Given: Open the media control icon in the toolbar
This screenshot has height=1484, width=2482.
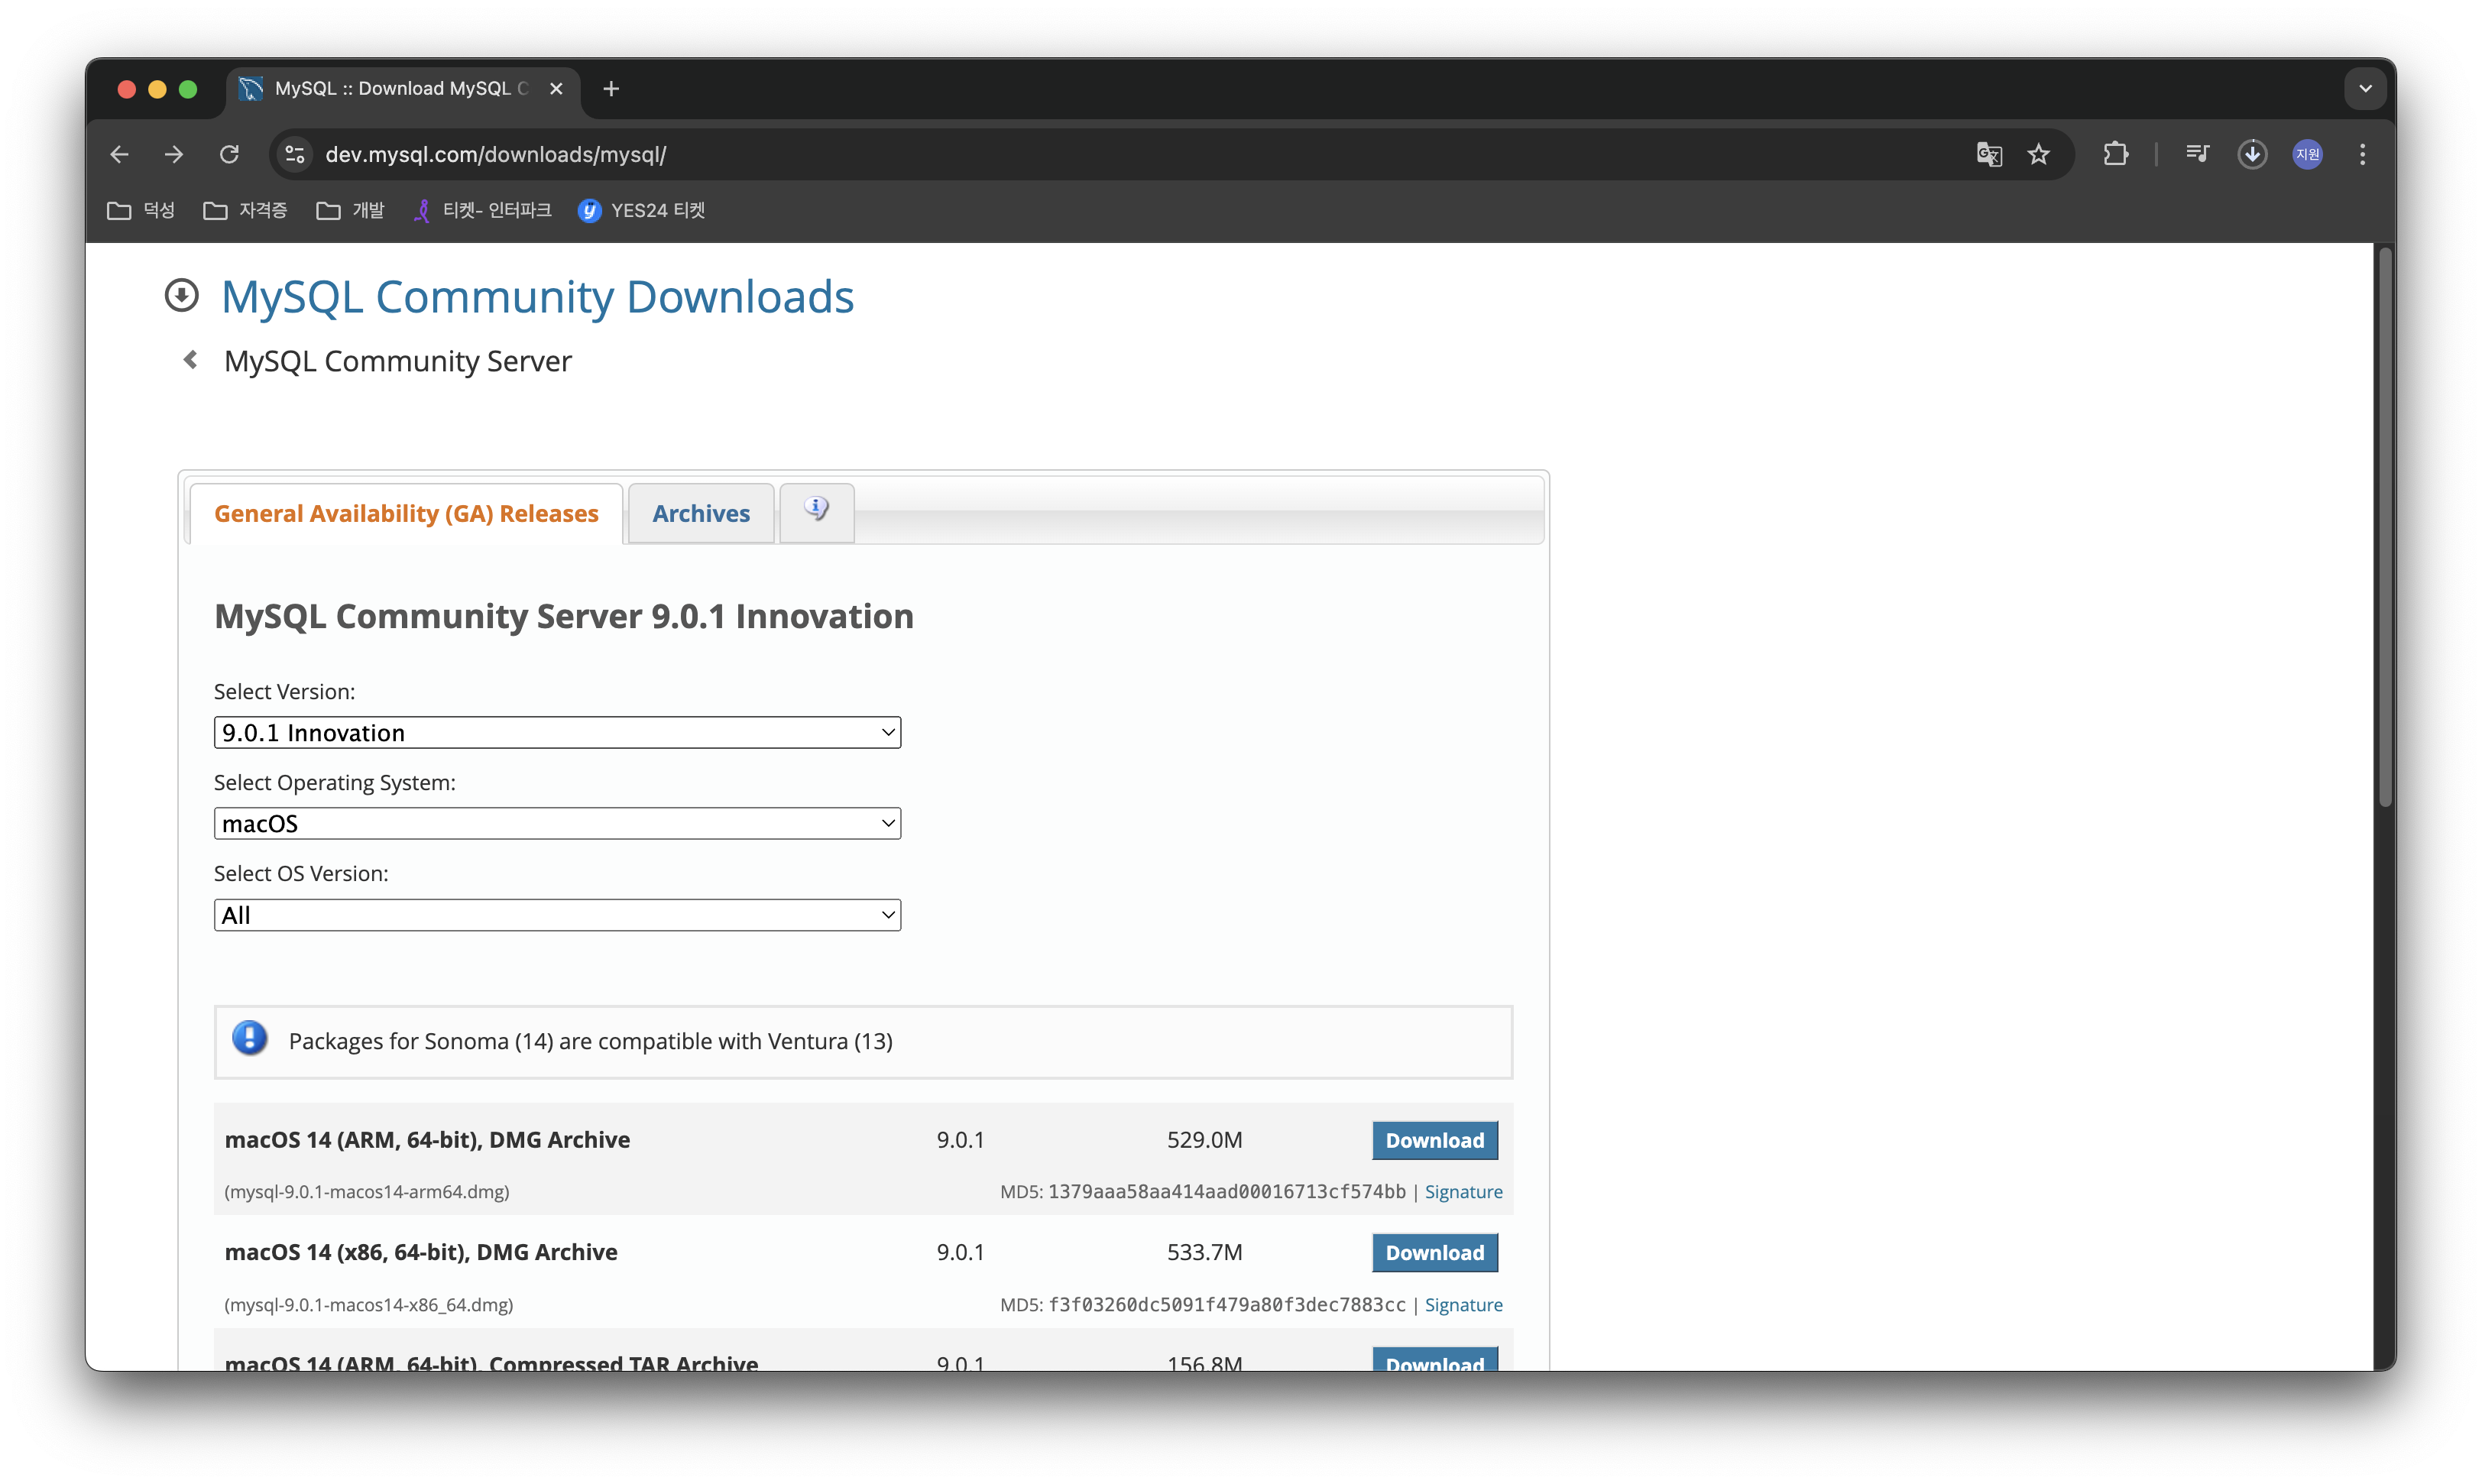Looking at the screenshot, I should tap(2196, 154).
